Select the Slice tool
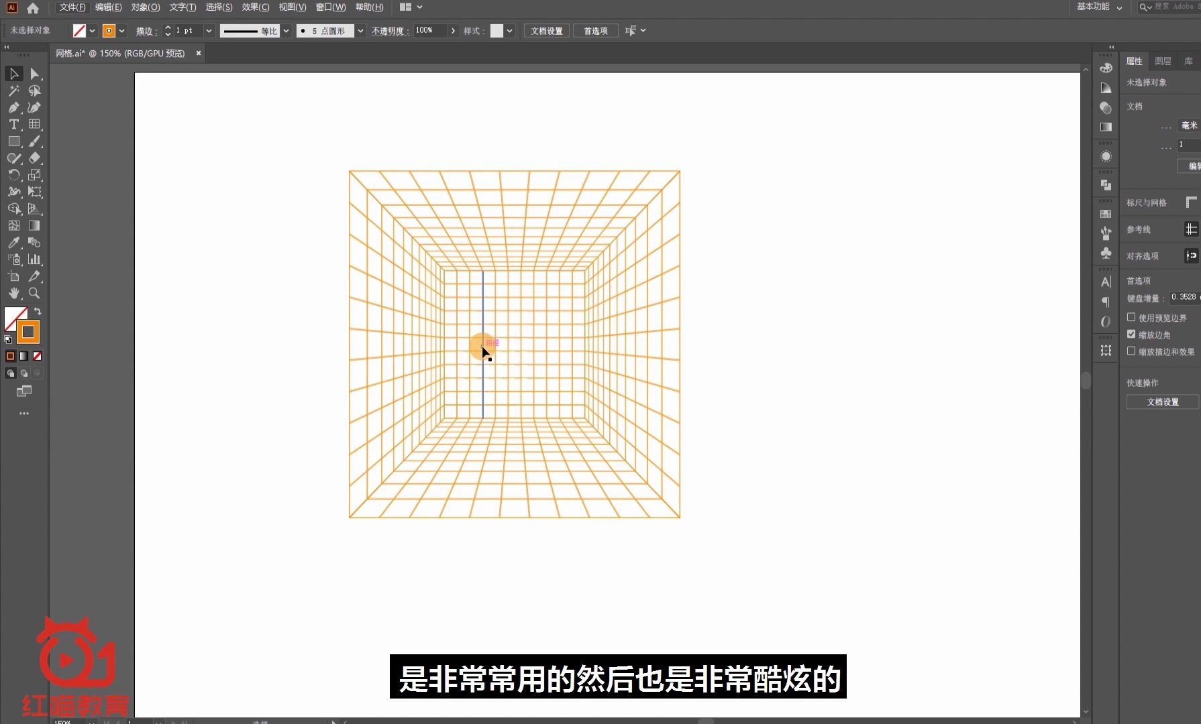This screenshot has width=1201, height=724. (34, 276)
